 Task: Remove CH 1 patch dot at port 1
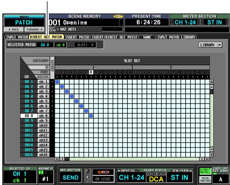pos(57,82)
